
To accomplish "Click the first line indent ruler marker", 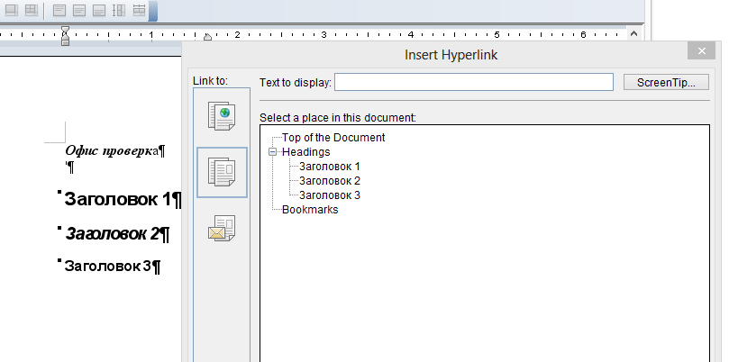I will click(65, 31).
